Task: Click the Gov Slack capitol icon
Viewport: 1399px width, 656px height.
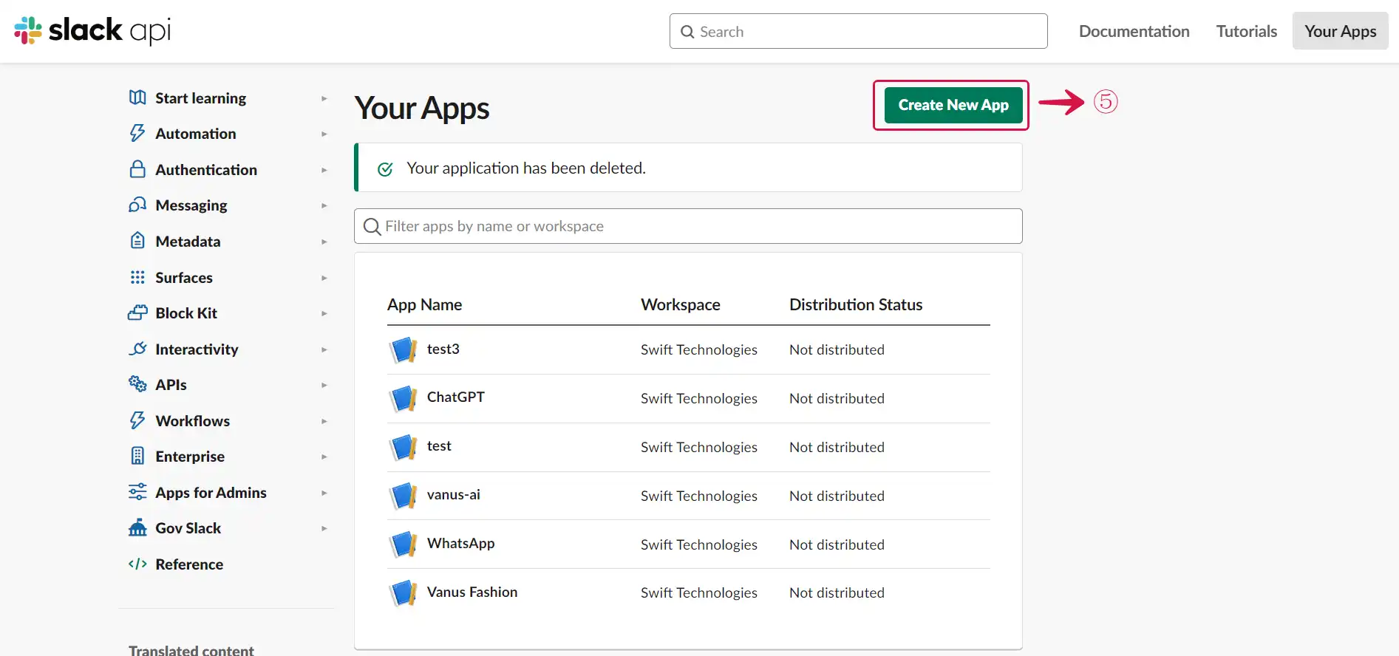Action: click(137, 527)
